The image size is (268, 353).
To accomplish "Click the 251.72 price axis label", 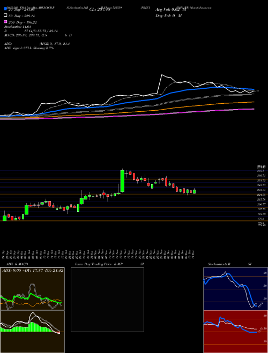I will (261, 181).
